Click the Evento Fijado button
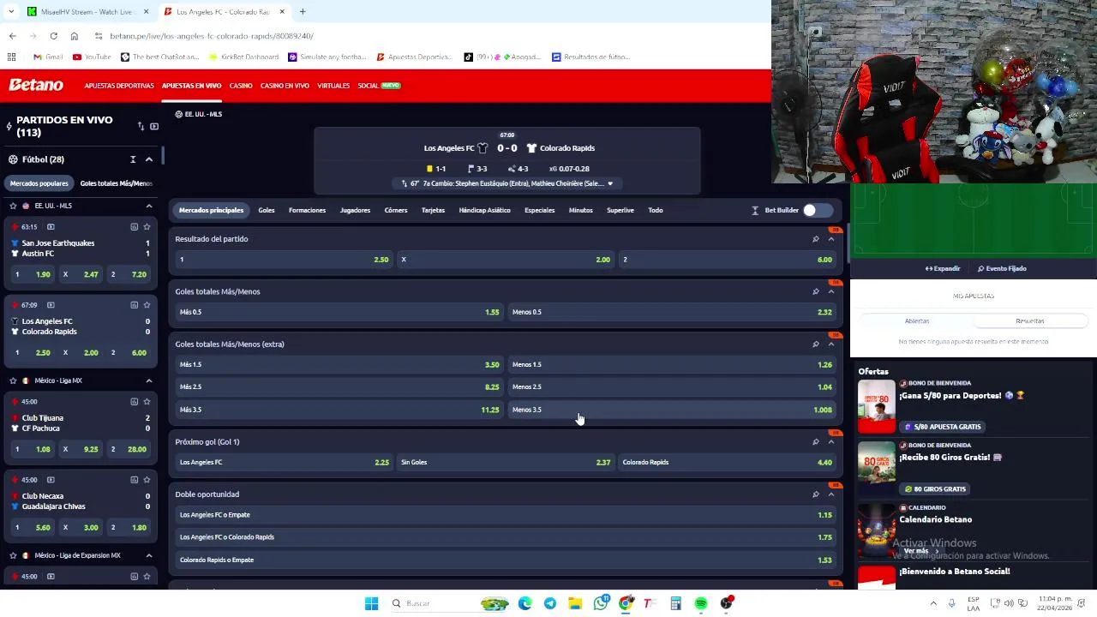This screenshot has width=1097, height=617. pos(1002,268)
